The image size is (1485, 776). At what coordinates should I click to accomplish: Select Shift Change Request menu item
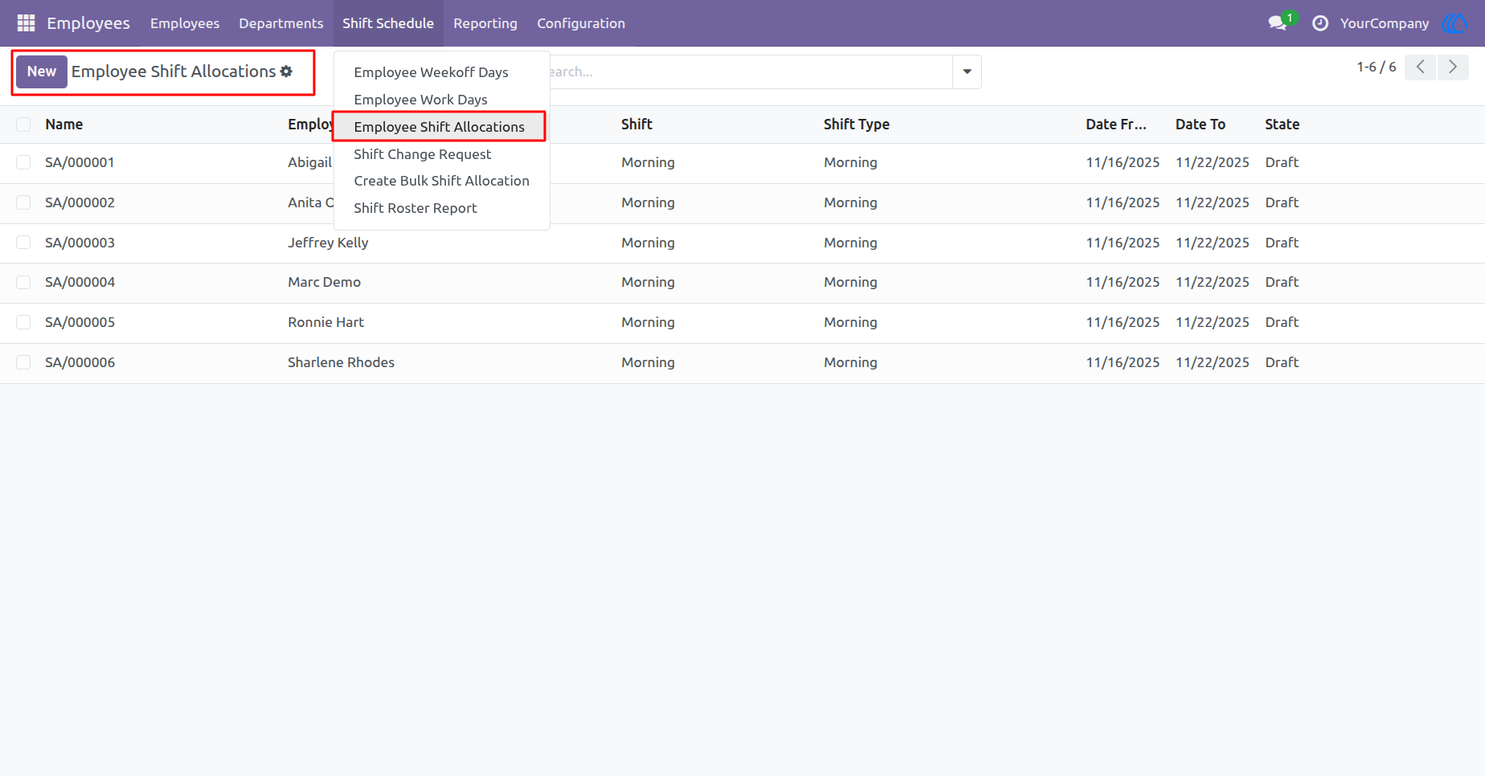[x=441, y=154]
